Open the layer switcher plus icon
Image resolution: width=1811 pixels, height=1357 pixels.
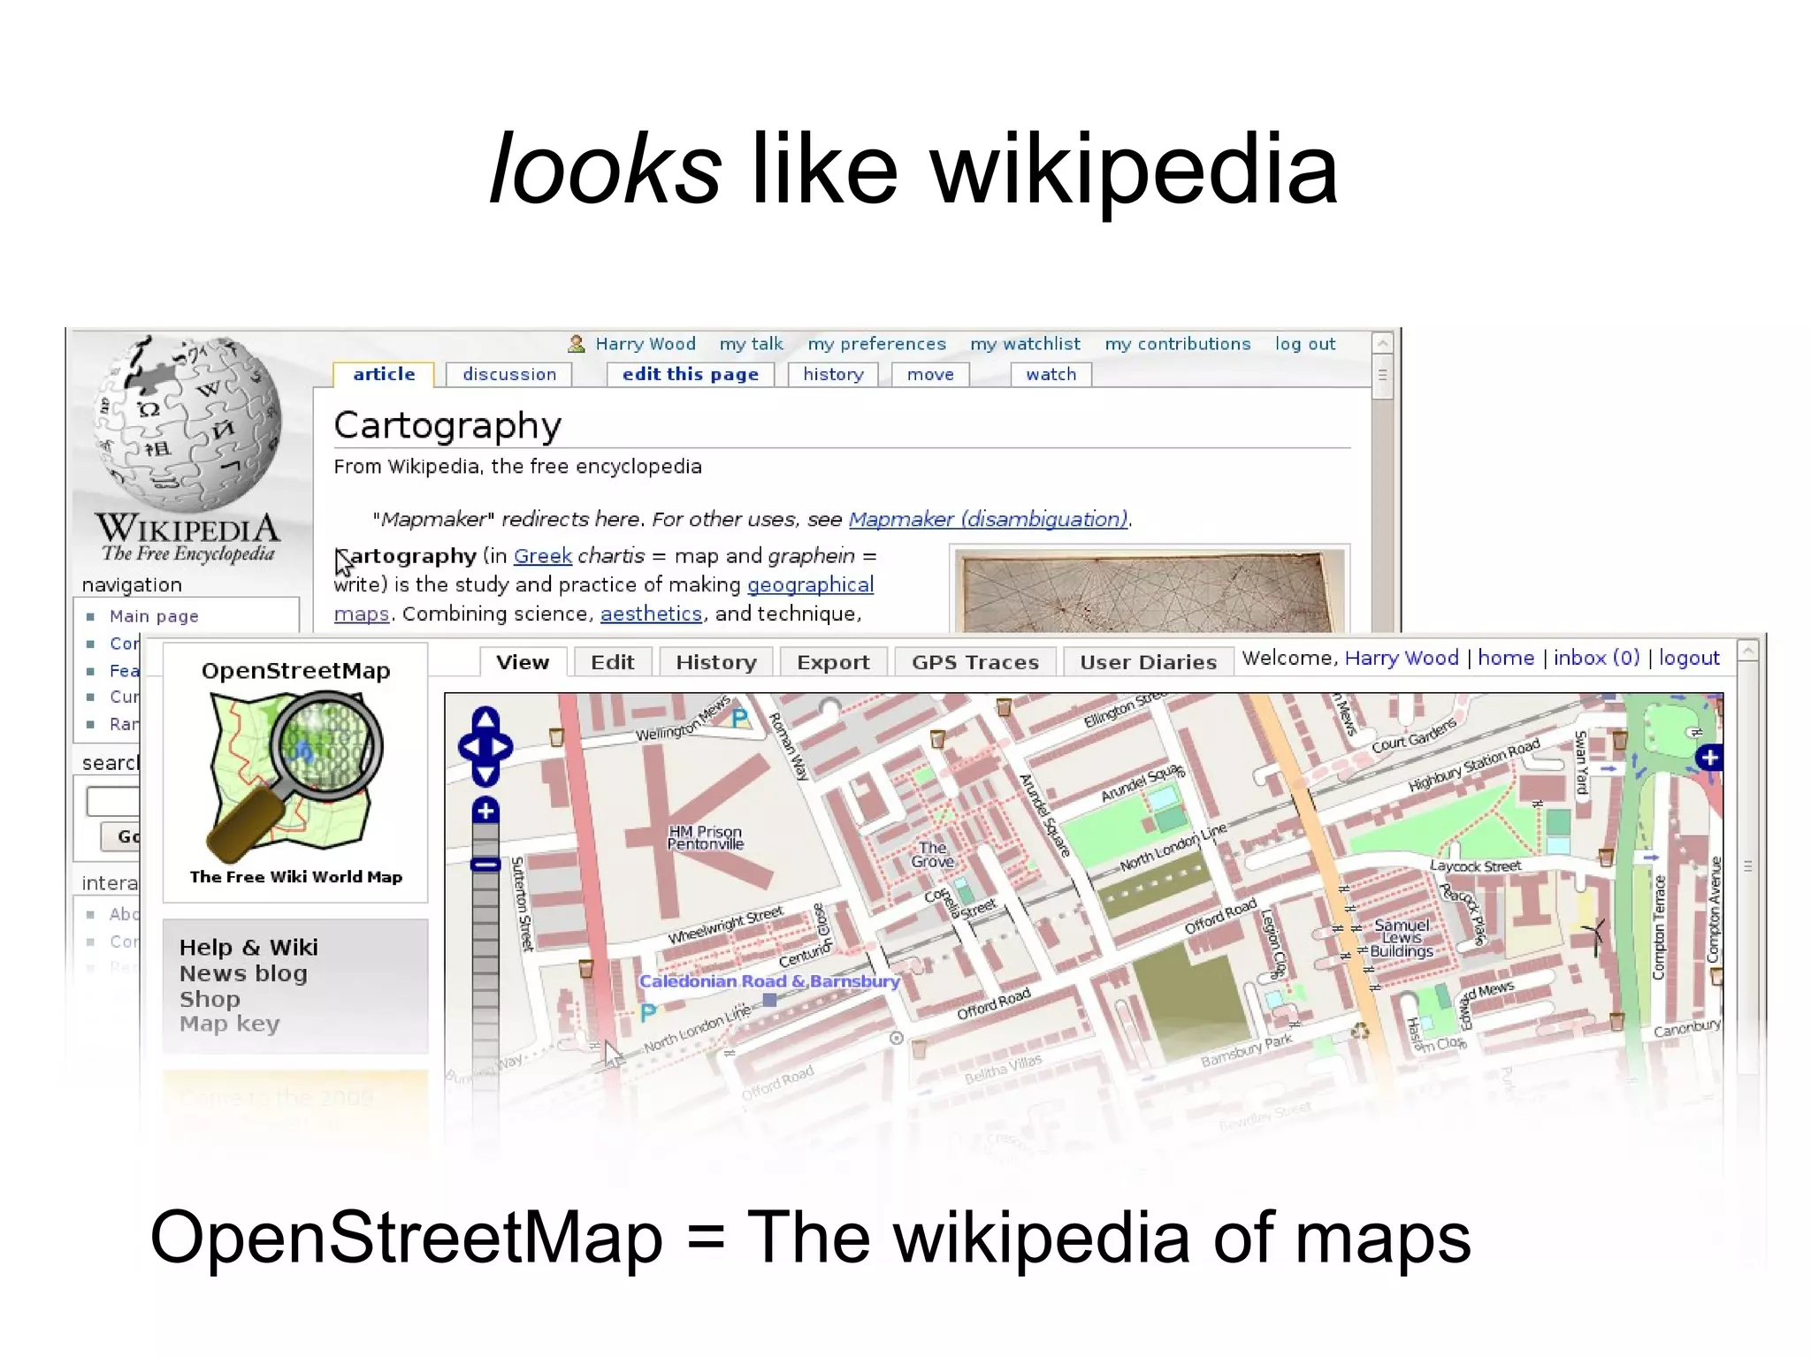(1708, 758)
